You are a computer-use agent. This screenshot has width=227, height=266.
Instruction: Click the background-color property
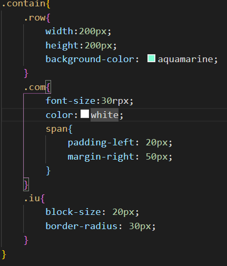90,59
